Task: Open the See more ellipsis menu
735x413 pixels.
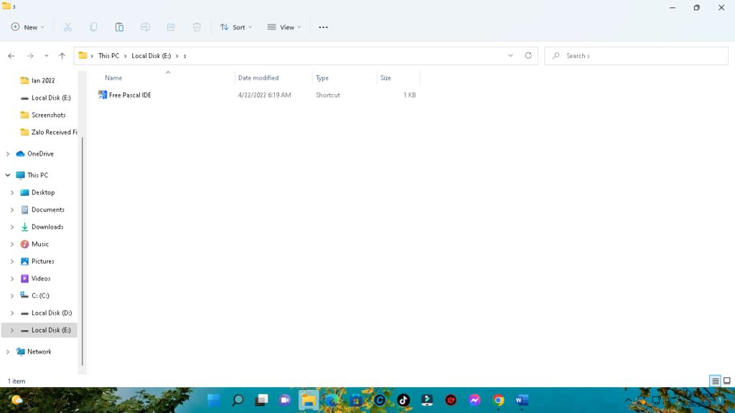Action: tap(323, 27)
